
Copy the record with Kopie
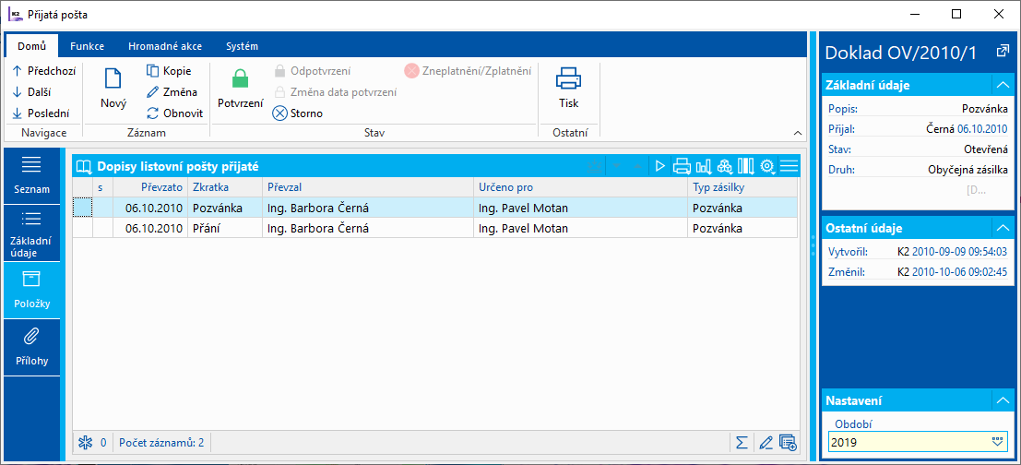pyautogui.click(x=168, y=71)
